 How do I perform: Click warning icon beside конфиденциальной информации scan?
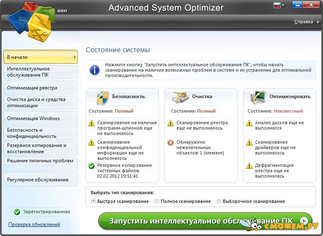pos(92,142)
